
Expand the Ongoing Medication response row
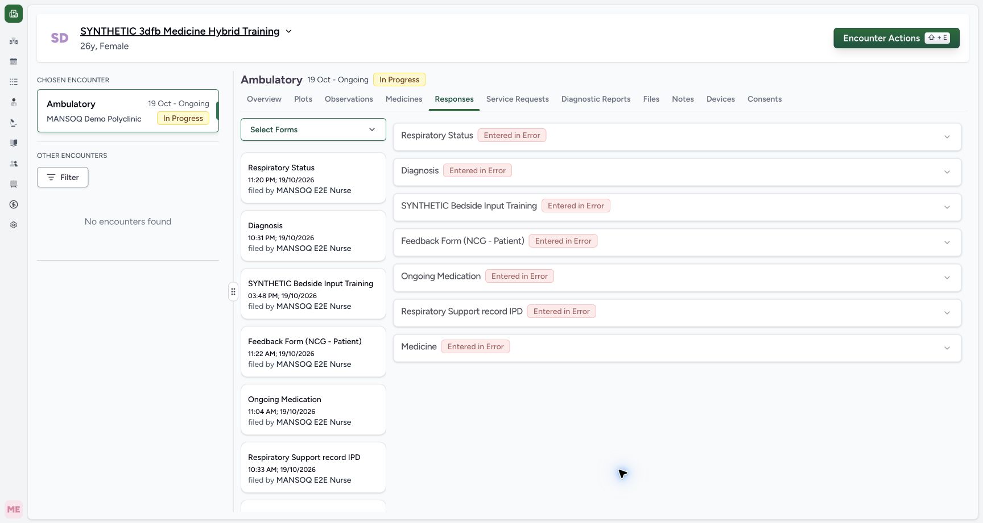[x=677, y=277]
